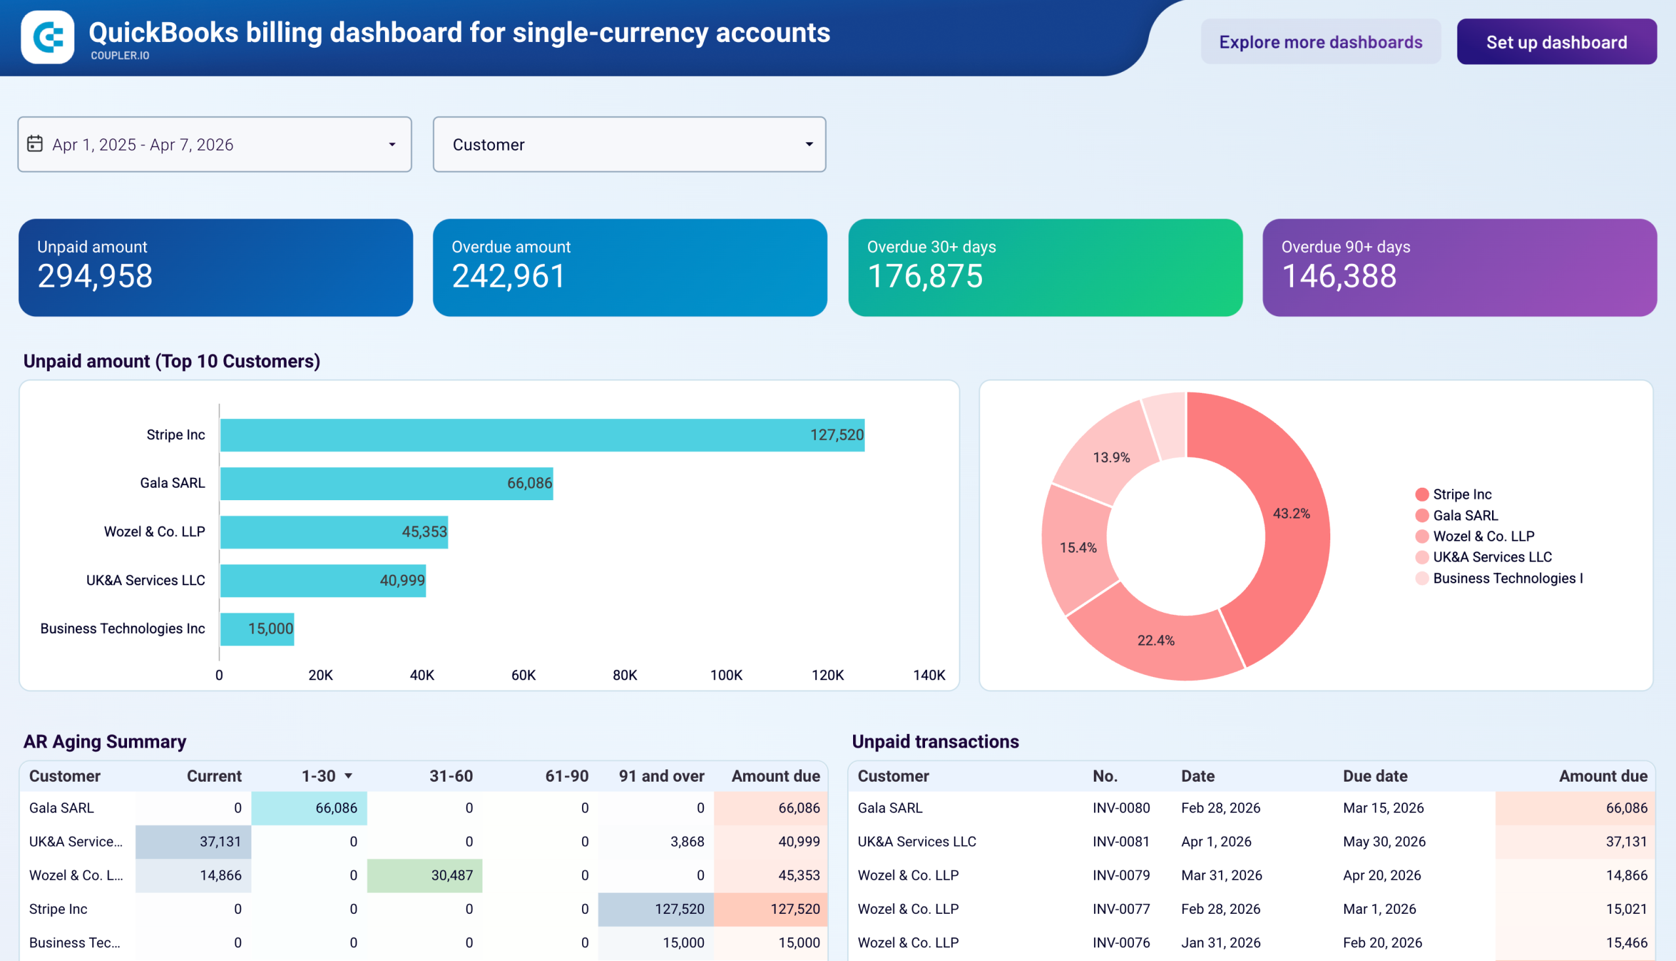Click the Business Technologies legend marker
The width and height of the screenshot is (1676, 961).
pos(1423,578)
